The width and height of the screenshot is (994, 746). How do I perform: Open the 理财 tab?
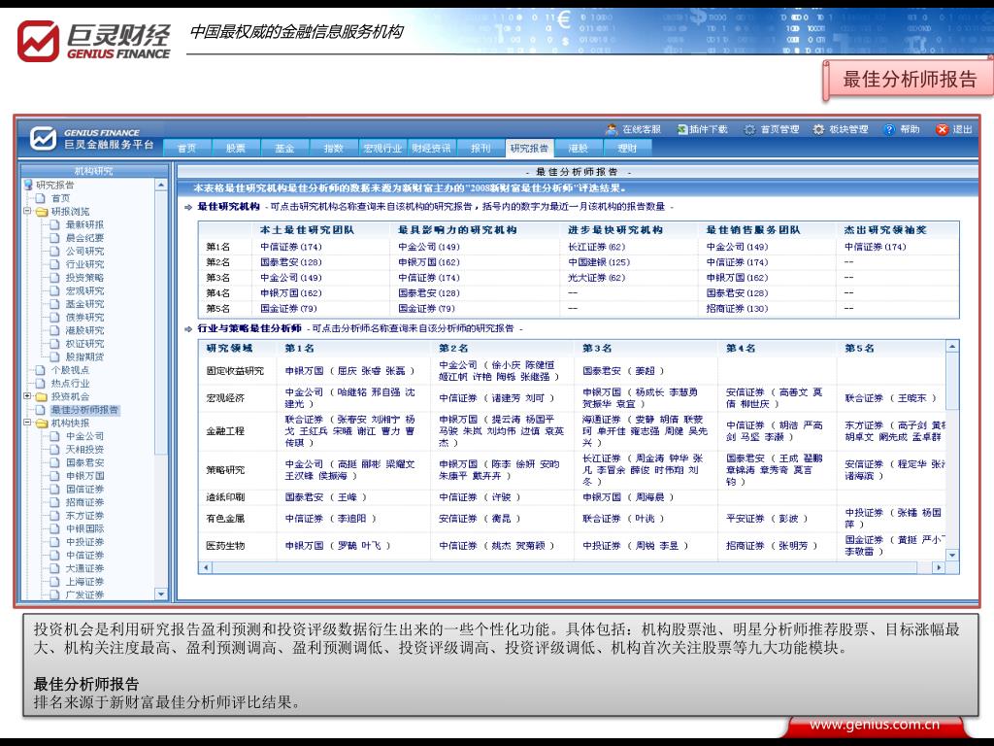coord(627,148)
